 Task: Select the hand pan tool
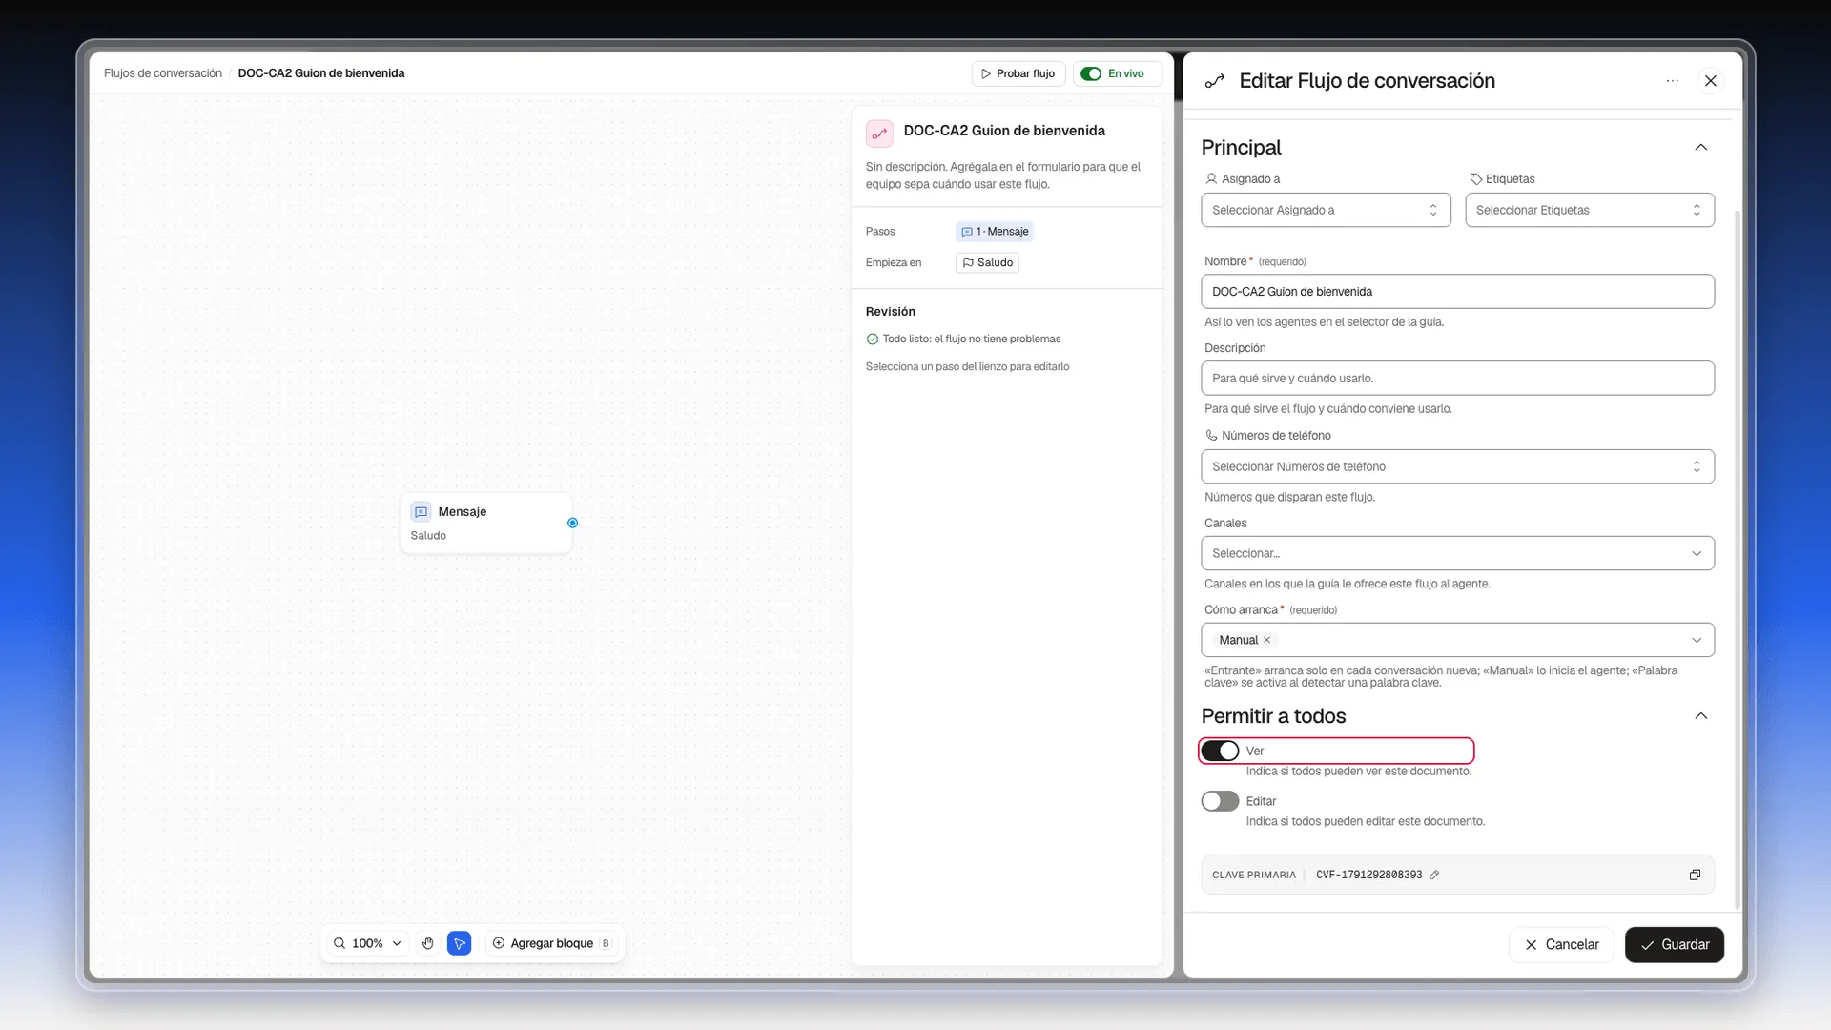point(428,943)
